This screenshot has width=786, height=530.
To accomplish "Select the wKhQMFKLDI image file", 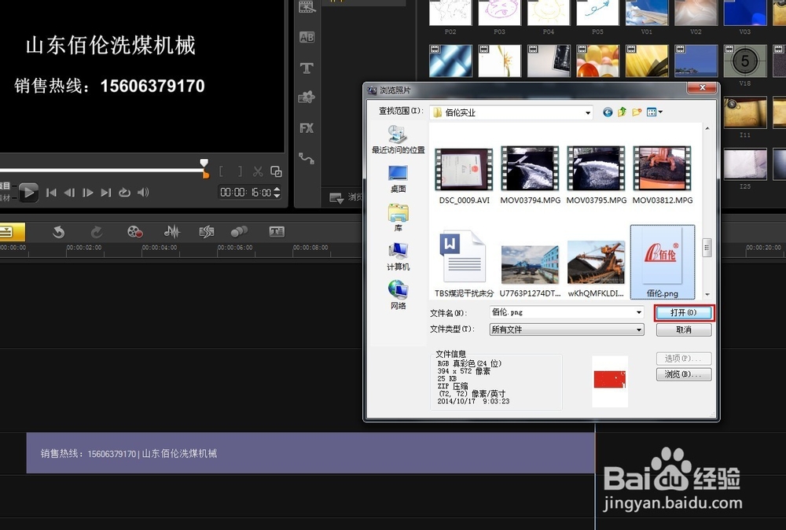I will pos(596,269).
